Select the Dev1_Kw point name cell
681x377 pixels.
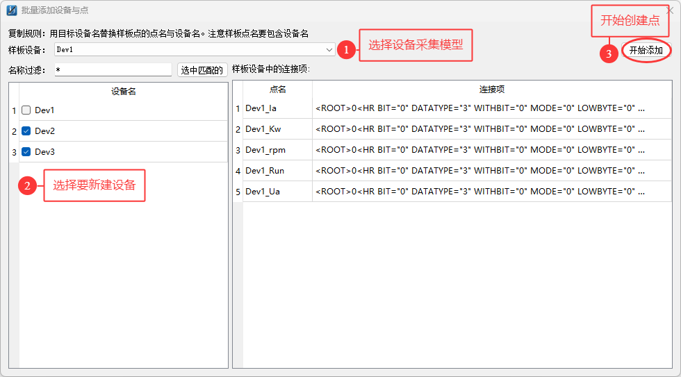pyautogui.click(x=277, y=129)
